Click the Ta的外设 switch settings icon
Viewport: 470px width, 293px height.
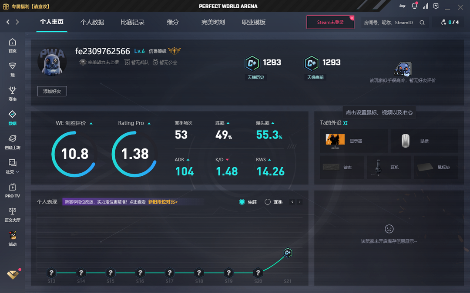pos(345,123)
